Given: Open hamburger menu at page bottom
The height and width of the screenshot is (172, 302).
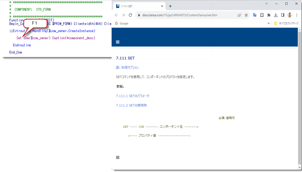Looking at the screenshot, I should [118, 157].
